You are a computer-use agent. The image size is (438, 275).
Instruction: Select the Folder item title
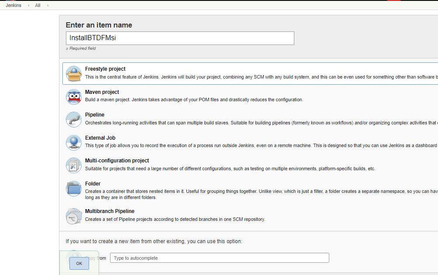[x=93, y=184]
